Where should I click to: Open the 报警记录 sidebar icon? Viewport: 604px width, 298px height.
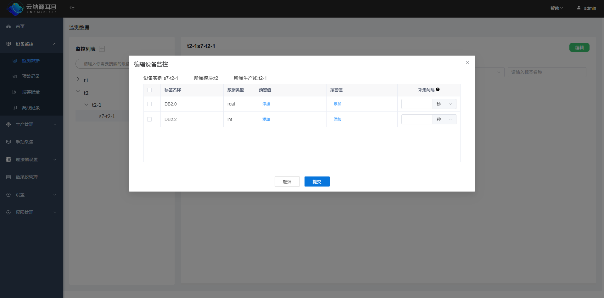(x=14, y=92)
